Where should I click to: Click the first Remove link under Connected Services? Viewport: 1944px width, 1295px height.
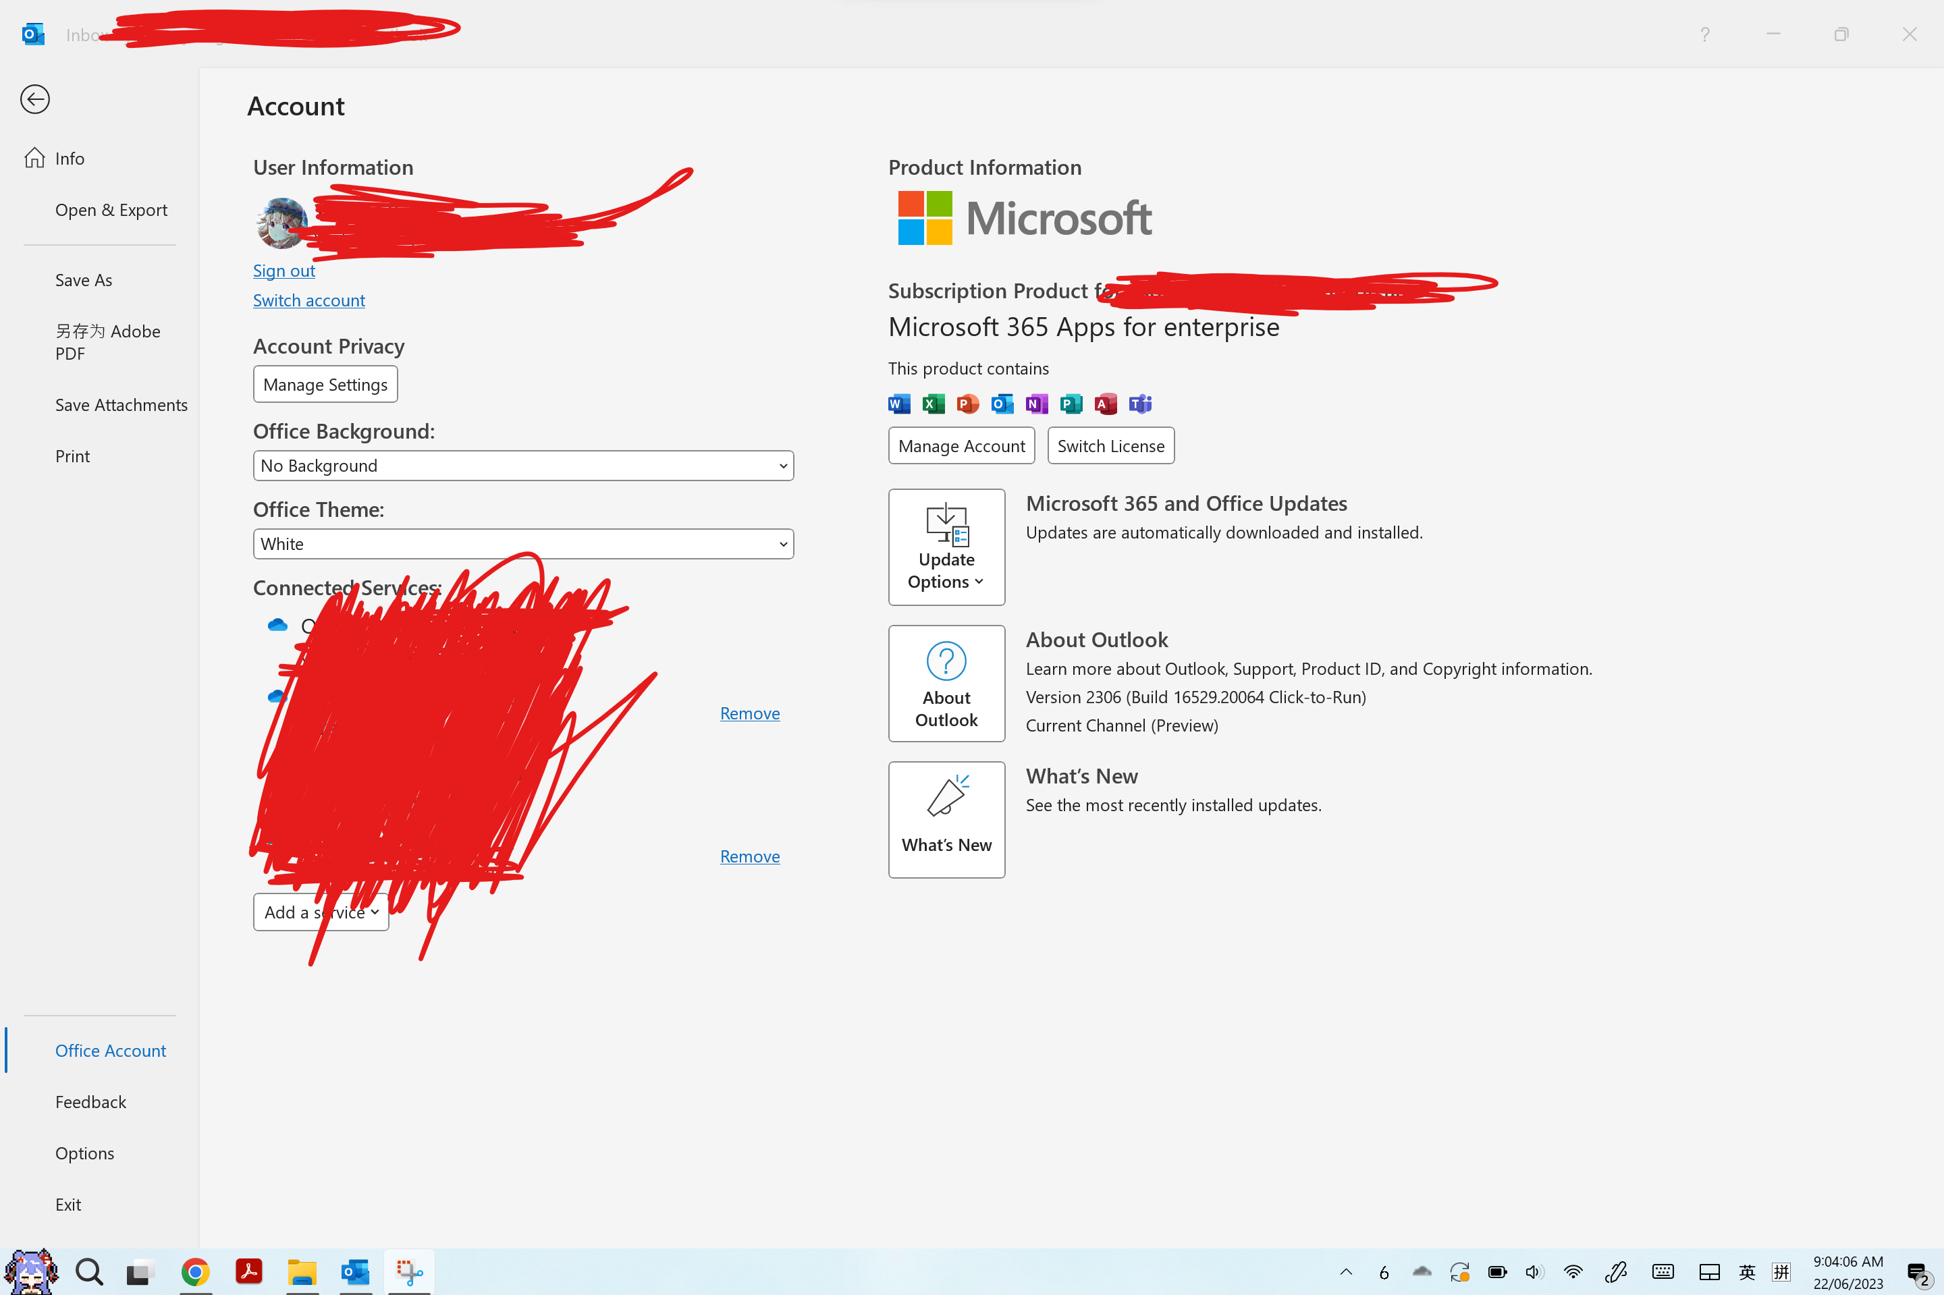point(749,713)
